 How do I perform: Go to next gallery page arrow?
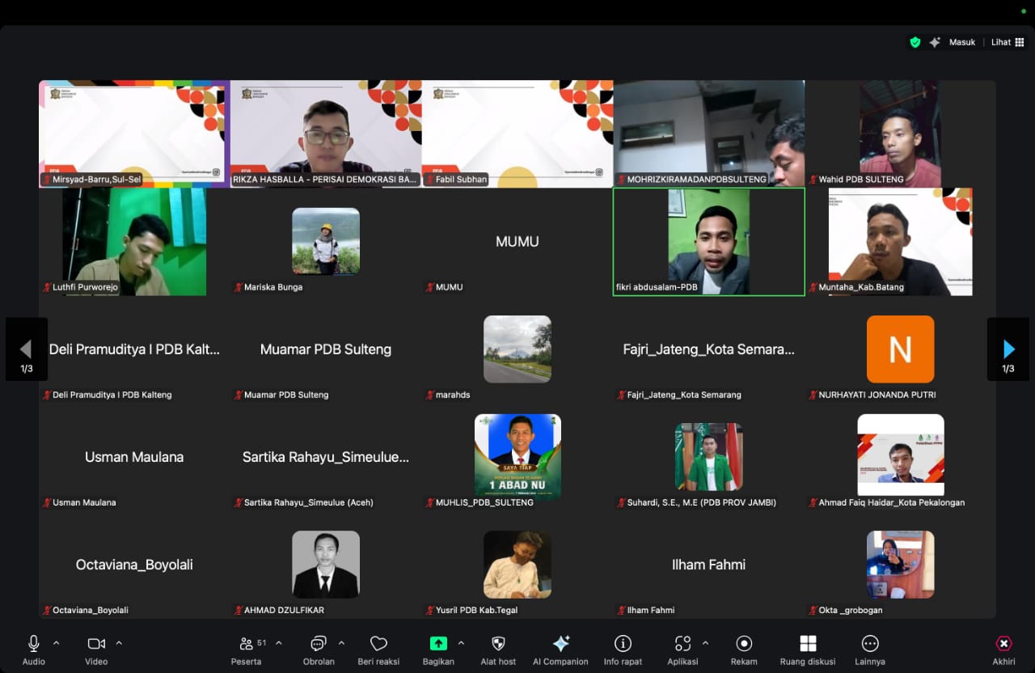pos(1008,349)
